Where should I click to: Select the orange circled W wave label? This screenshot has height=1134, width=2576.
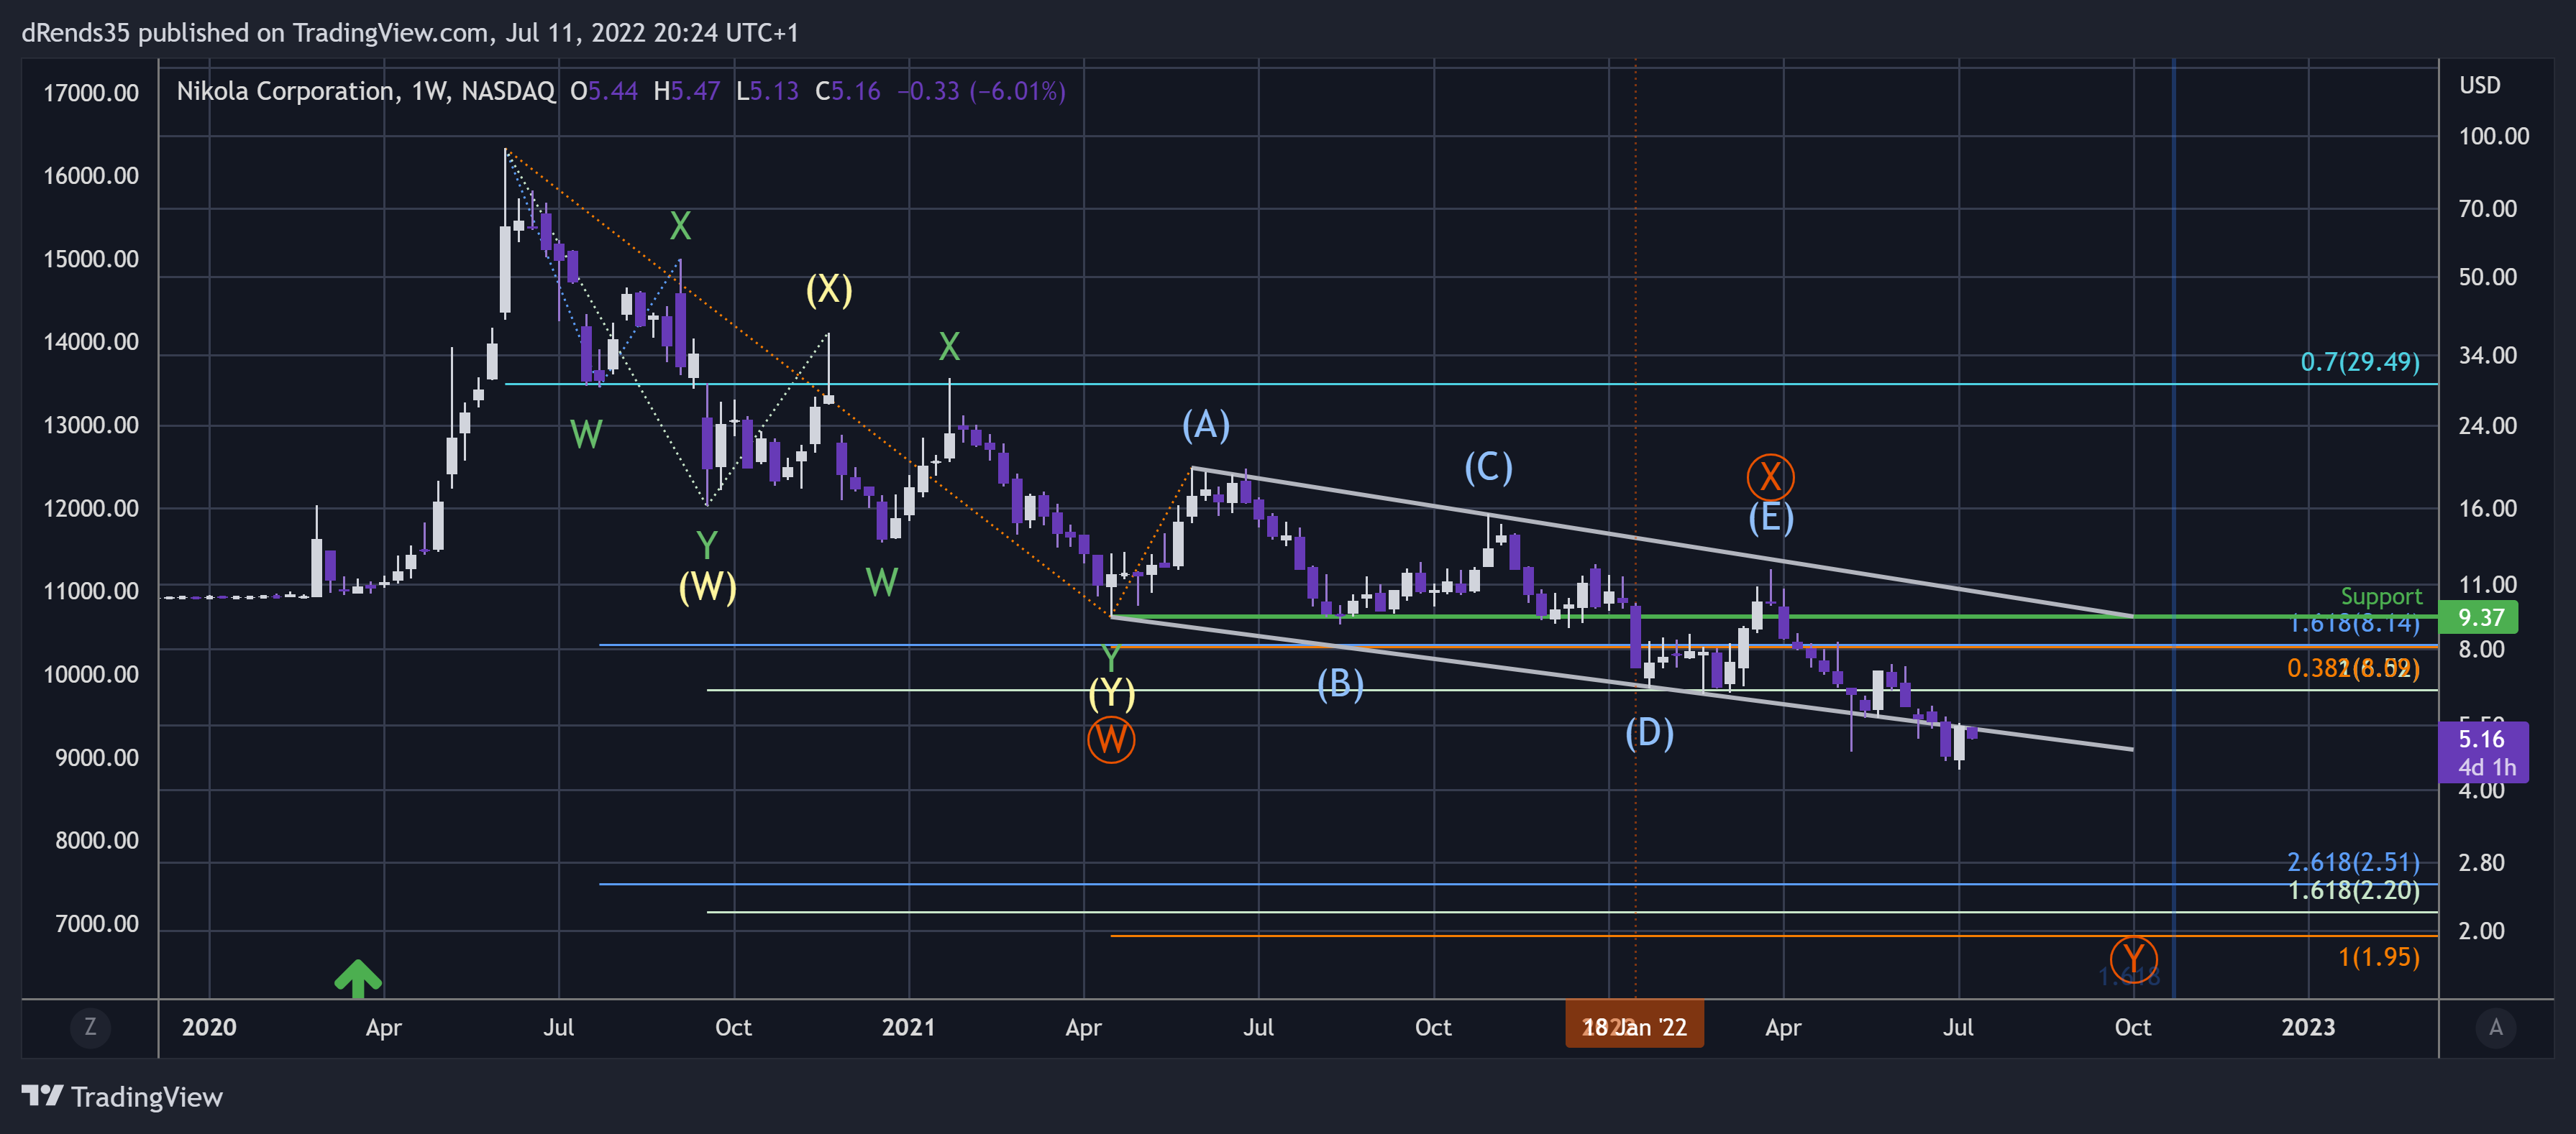pyautogui.click(x=1111, y=739)
